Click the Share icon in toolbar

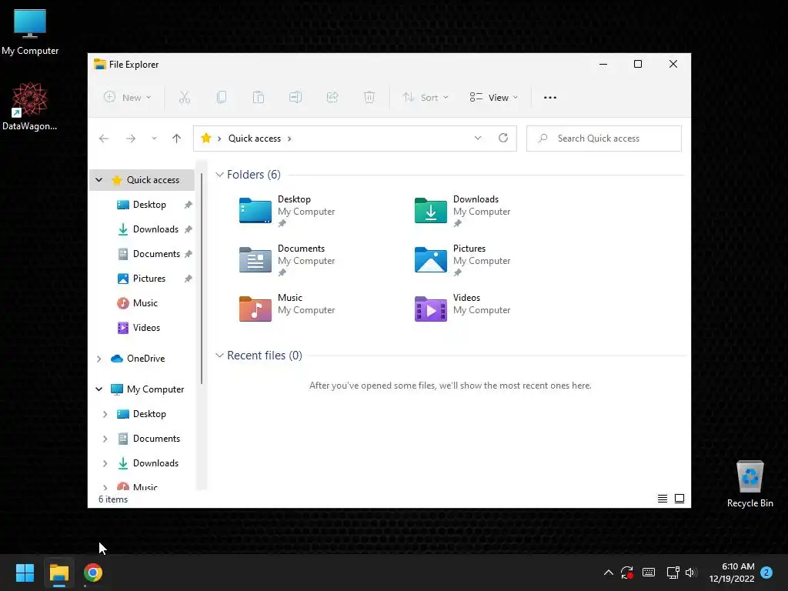(x=332, y=97)
